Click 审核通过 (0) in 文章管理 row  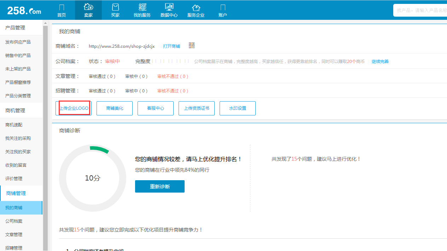click(102, 76)
